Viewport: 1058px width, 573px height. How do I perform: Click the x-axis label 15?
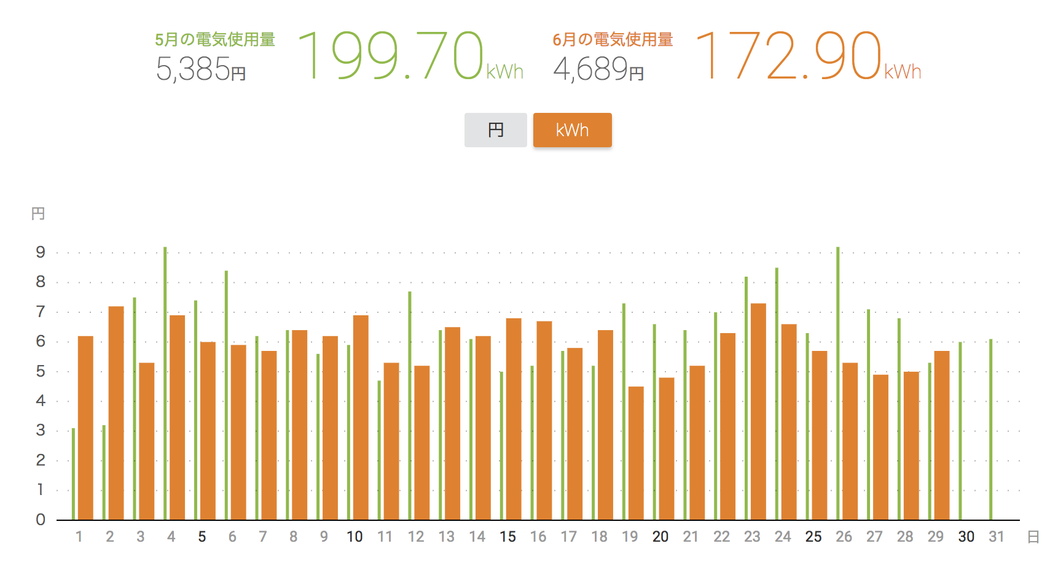(x=507, y=537)
